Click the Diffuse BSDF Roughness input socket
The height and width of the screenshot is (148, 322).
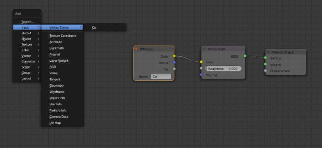click(x=201, y=68)
